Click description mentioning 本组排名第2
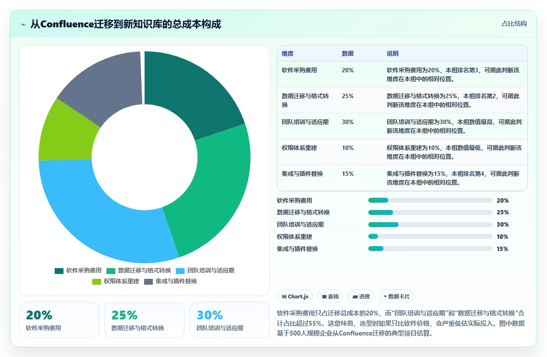 453,101
